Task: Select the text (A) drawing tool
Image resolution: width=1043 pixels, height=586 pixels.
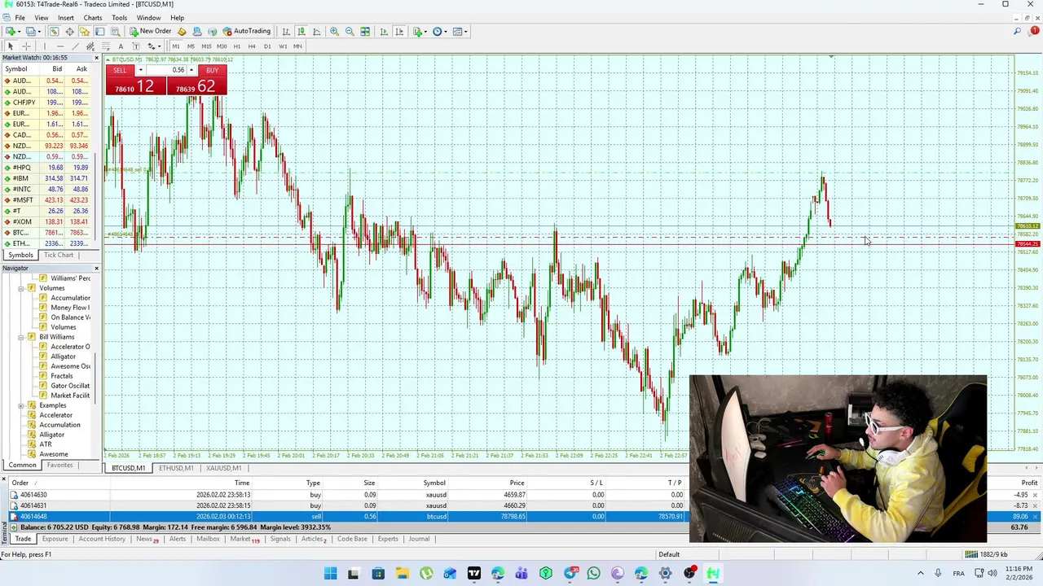Action: (121, 46)
